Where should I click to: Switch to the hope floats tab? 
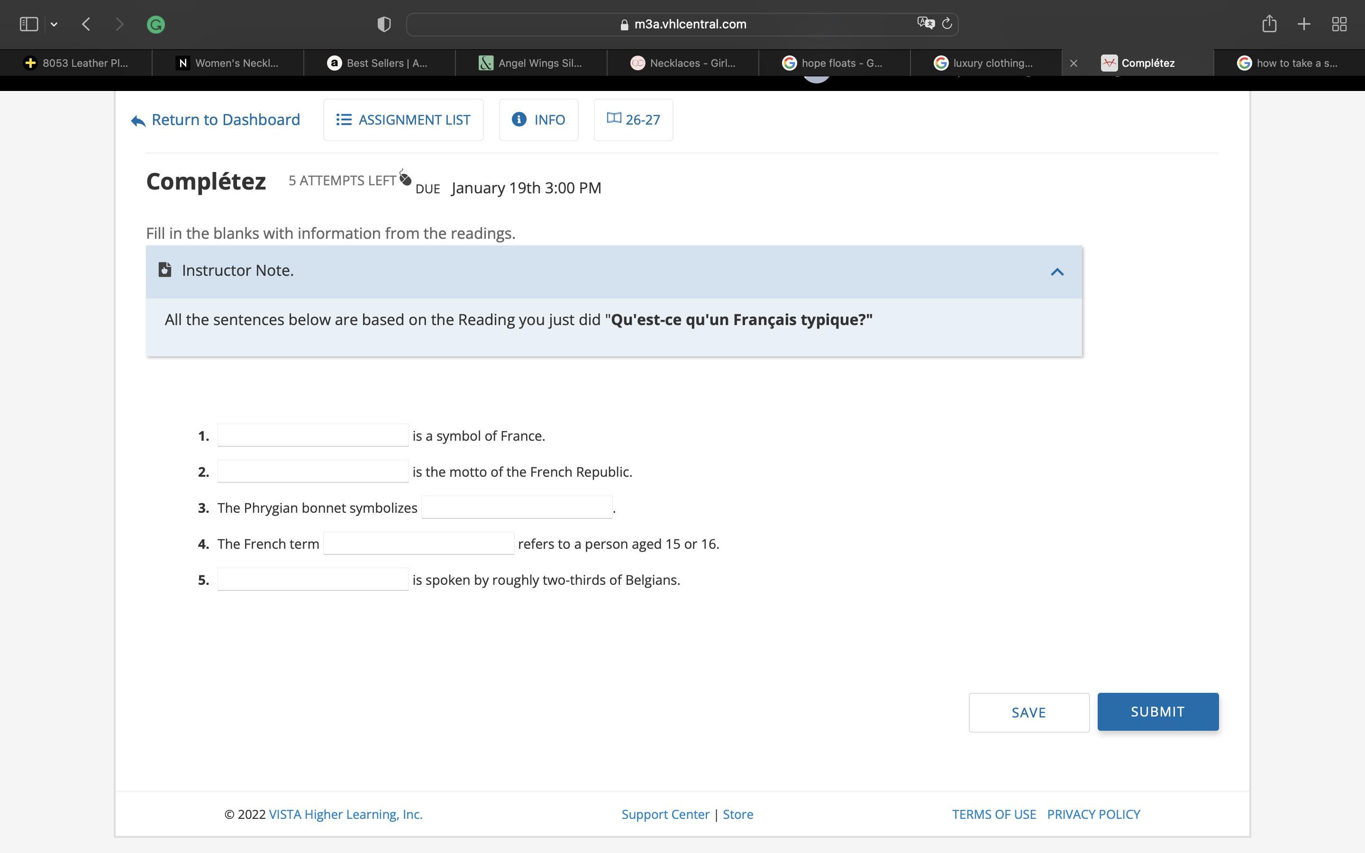pos(834,63)
